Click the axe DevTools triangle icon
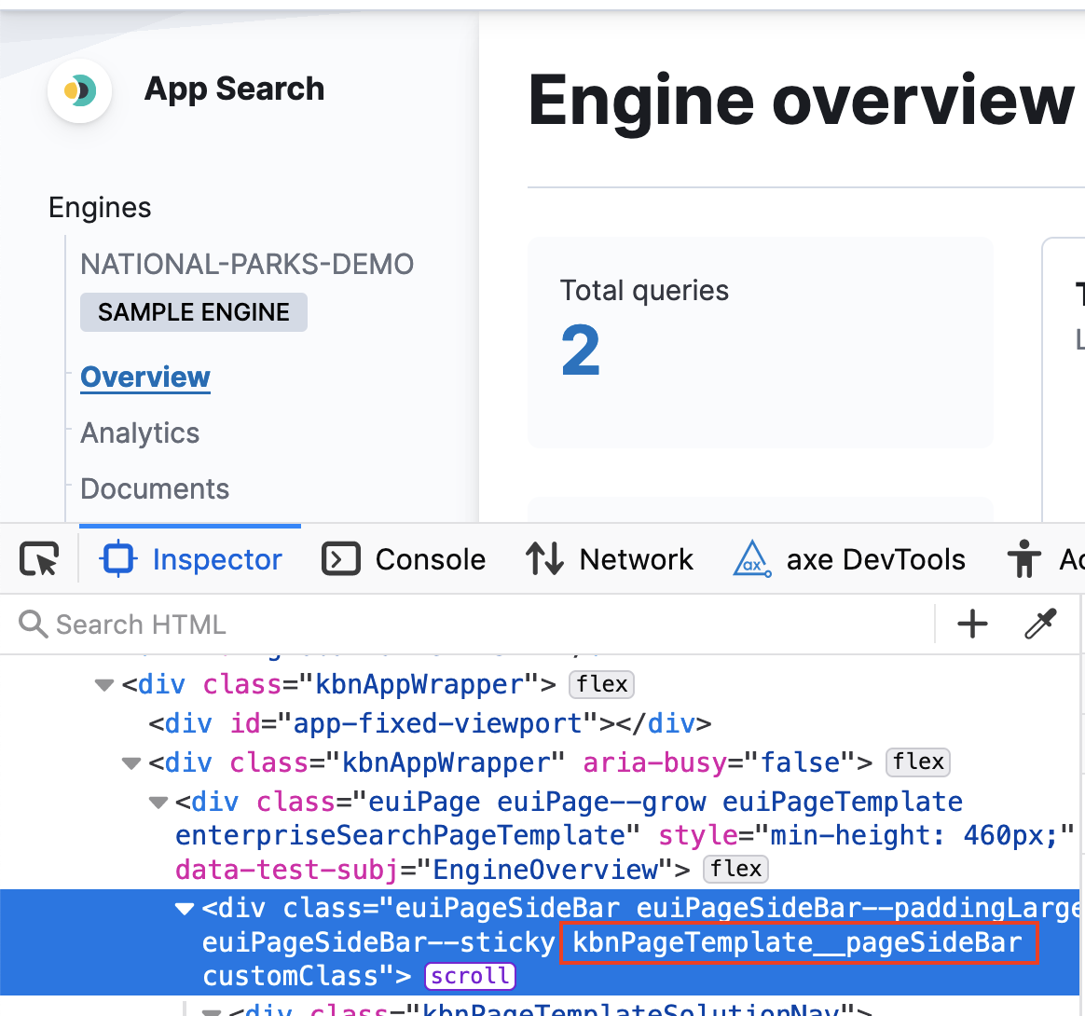 click(x=752, y=558)
